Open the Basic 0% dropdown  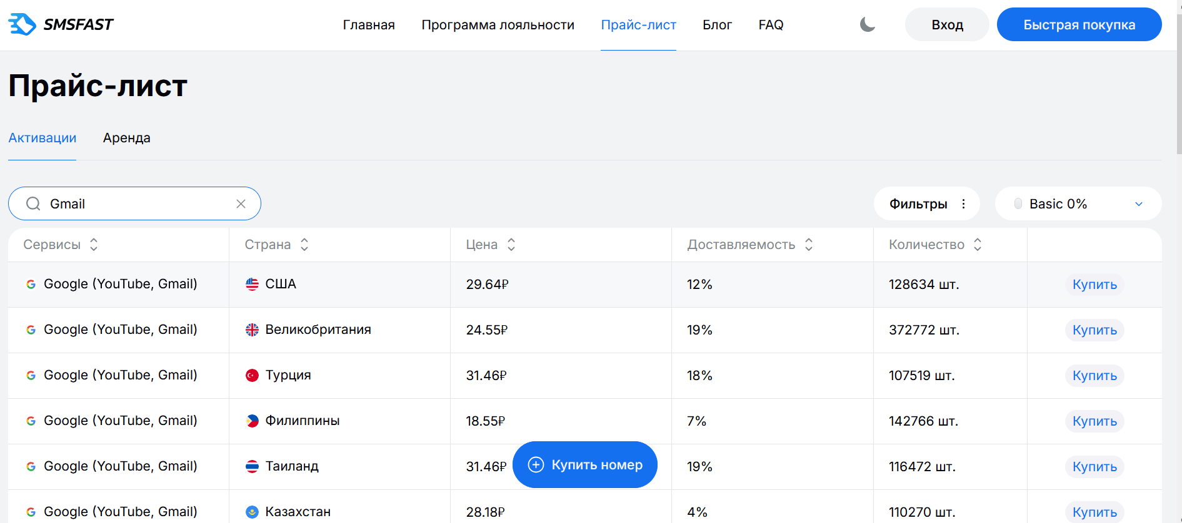pyautogui.click(x=1078, y=204)
